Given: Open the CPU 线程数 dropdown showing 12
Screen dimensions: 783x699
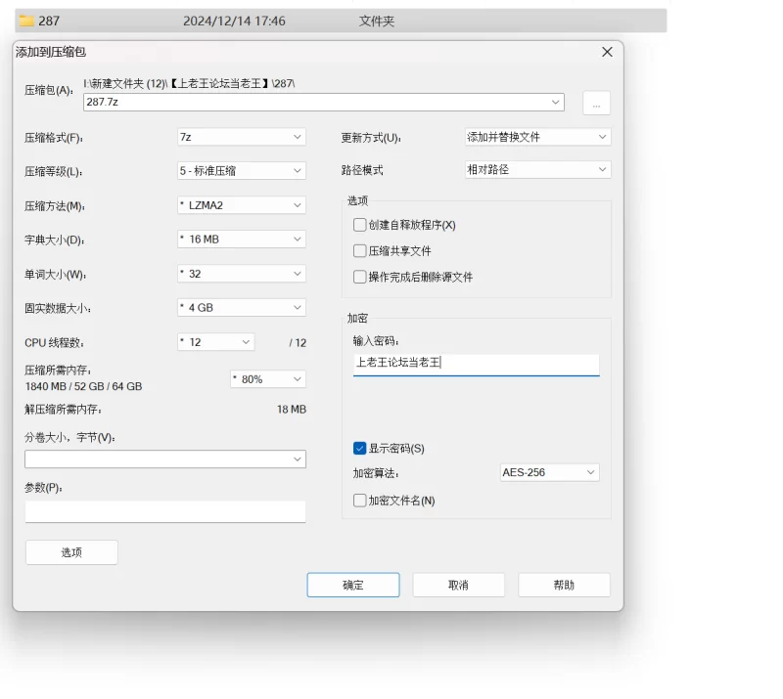Looking at the screenshot, I should click(x=215, y=342).
